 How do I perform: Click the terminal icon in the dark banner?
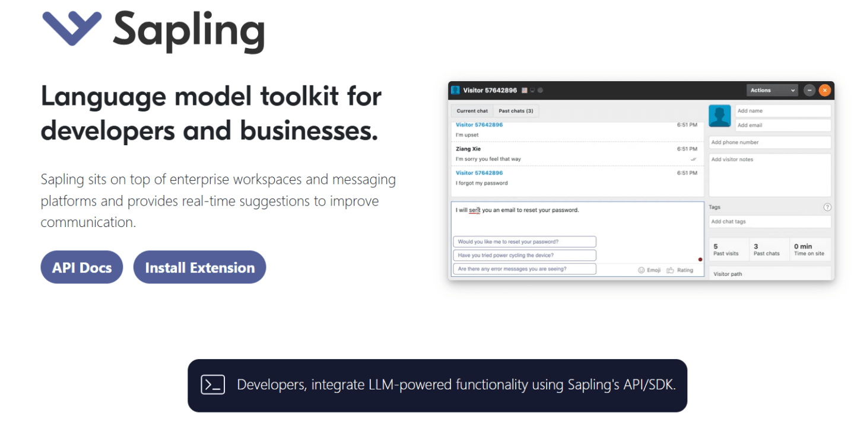(212, 385)
